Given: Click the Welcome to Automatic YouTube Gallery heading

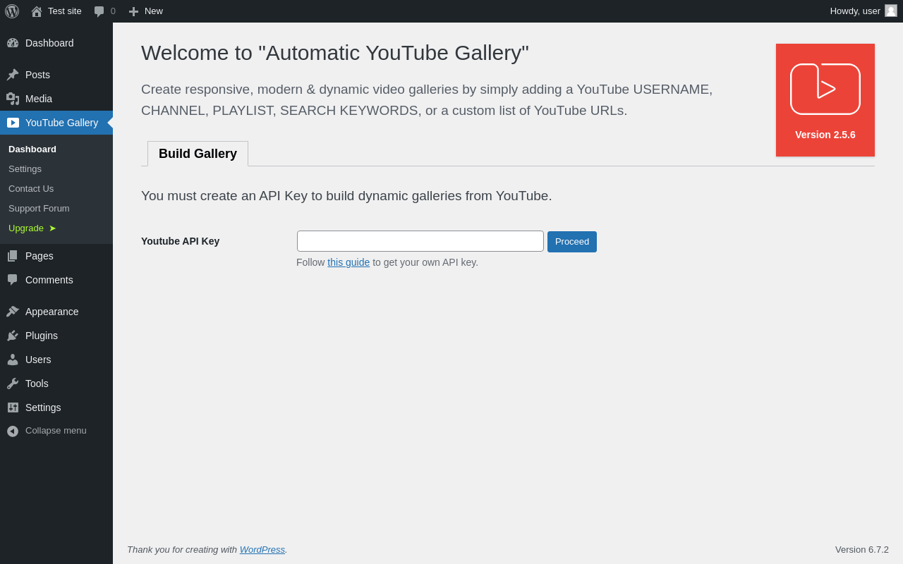Looking at the screenshot, I should [335, 53].
